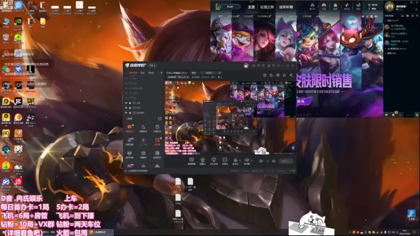Open WeChat desktop icon
The width and height of the screenshot is (420, 236).
[x=6, y=70]
